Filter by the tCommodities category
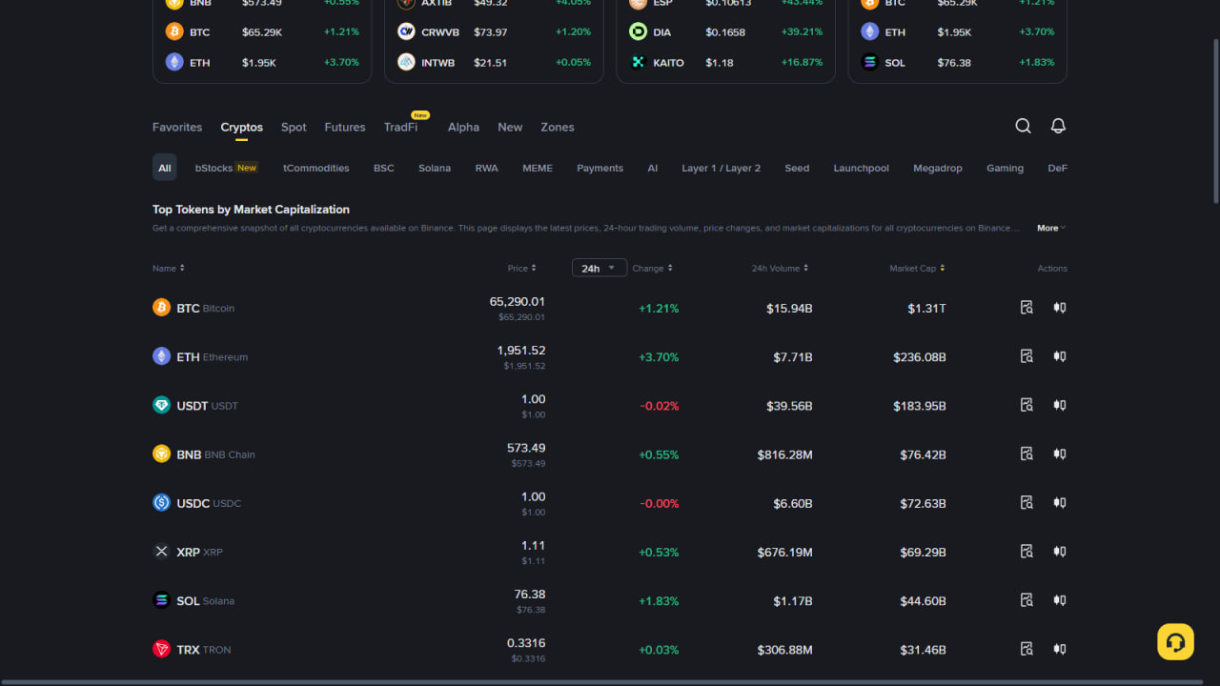The width and height of the screenshot is (1220, 686). click(316, 168)
